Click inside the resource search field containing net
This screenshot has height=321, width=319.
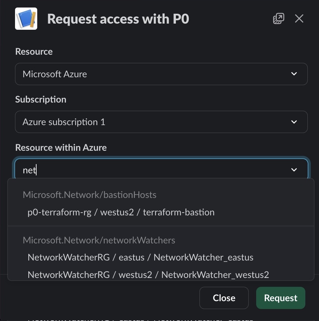(x=137, y=170)
